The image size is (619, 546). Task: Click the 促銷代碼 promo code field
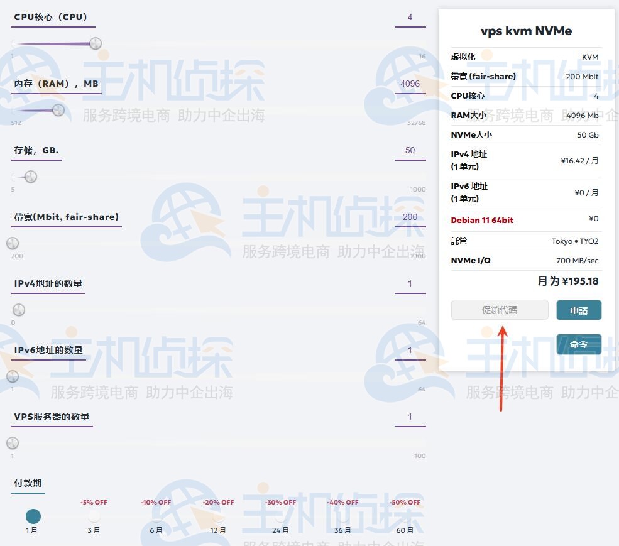(x=500, y=310)
